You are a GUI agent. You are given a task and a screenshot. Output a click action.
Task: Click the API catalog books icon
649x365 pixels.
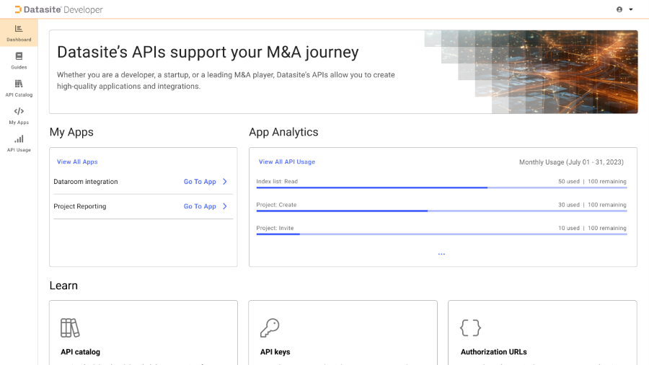pyautogui.click(x=70, y=327)
